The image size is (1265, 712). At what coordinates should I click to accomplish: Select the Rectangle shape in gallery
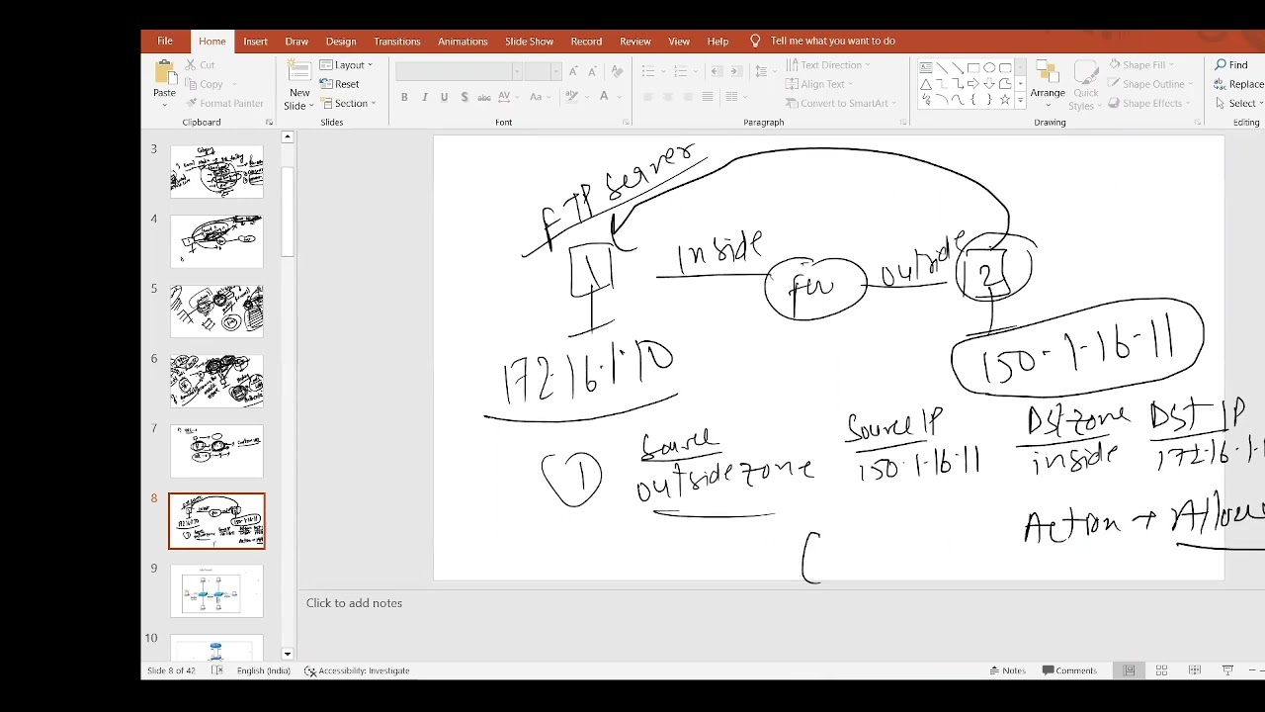973,67
